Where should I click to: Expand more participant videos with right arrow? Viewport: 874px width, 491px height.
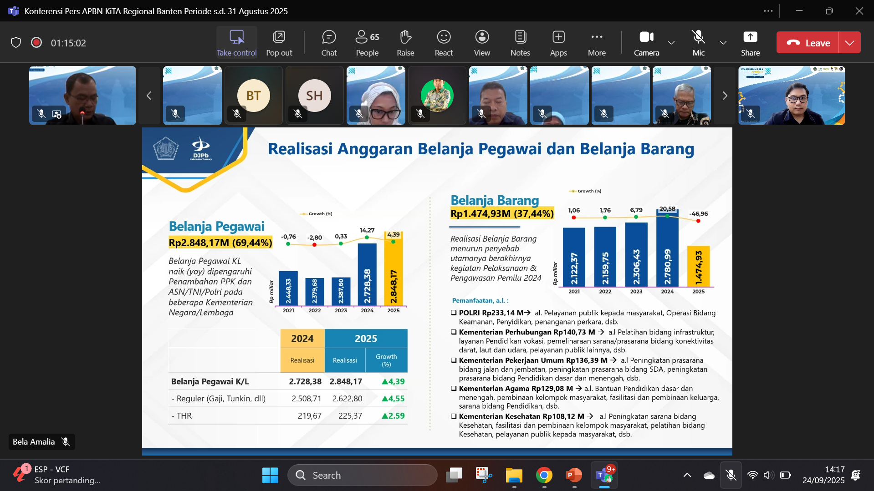tap(725, 96)
